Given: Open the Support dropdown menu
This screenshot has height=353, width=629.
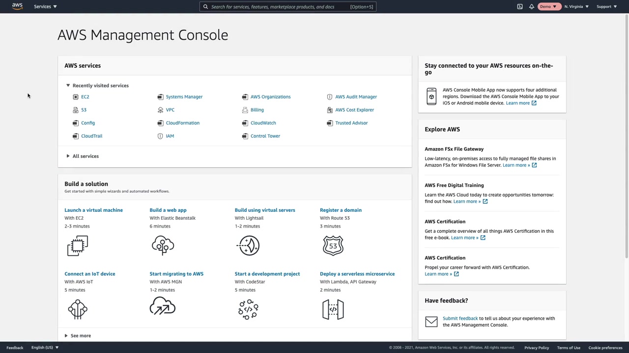Looking at the screenshot, I should pyautogui.click(x=606, y=6).
